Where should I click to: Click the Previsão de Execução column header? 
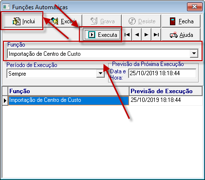point(166,91)
